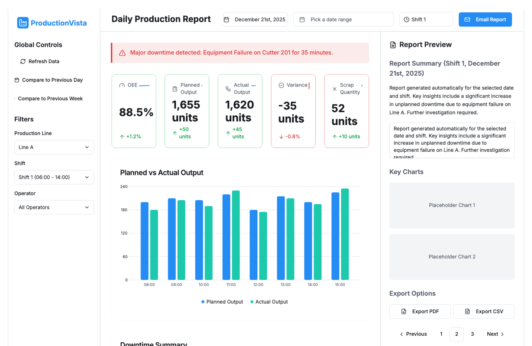Toggle the Actual Output legend item

[x=269, y=302]
